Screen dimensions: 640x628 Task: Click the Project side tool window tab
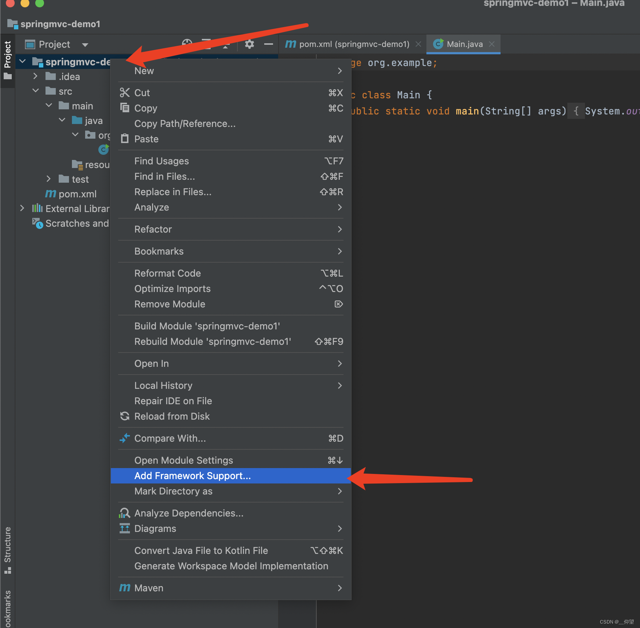tap(7, 61)
